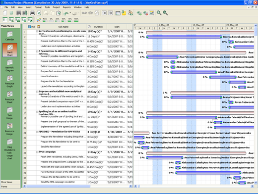
Task: Open Network Diagram view
Action: tap(9, 66)
